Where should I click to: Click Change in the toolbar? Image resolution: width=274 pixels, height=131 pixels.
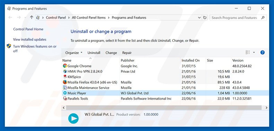(111, 53)
